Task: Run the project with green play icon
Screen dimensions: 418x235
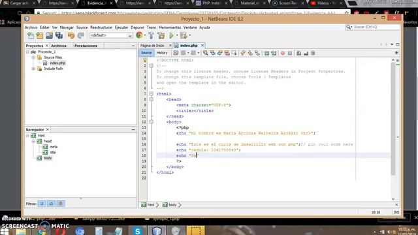Action: (171, 35)
